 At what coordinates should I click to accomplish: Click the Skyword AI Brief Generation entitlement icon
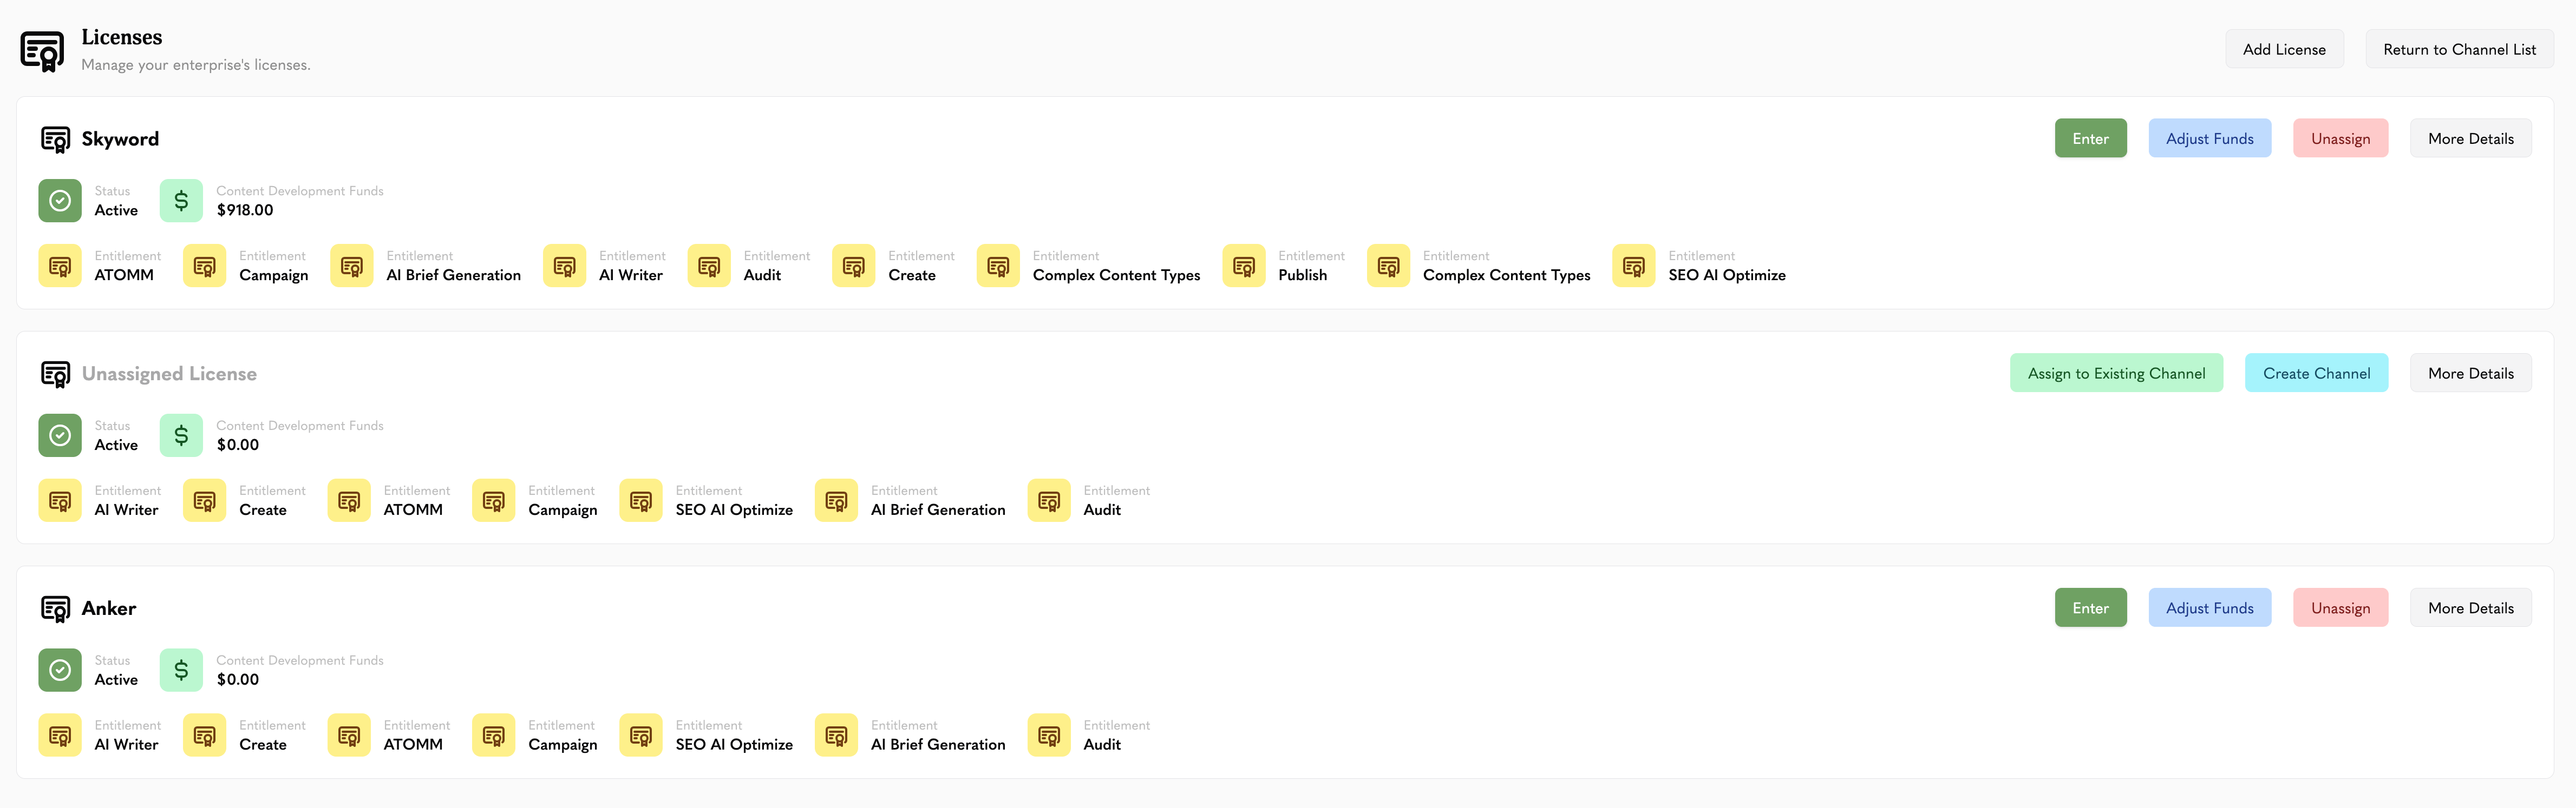pyautogui.click(x=352, y=266)
